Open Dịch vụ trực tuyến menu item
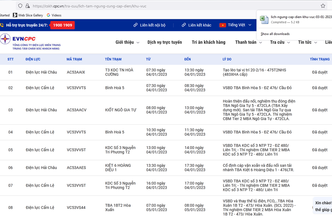Image resolution: width=332 pixels, height=219 pixels. pyautogui.click(x=164, y=42)
